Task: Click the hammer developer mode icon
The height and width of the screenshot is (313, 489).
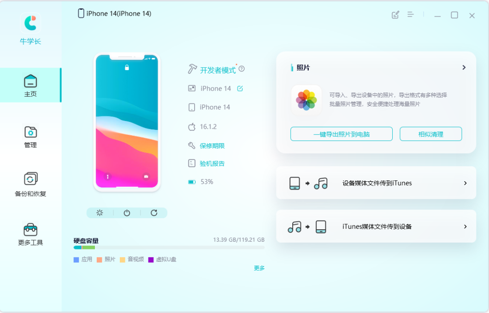Action: (x=192, y=69)
